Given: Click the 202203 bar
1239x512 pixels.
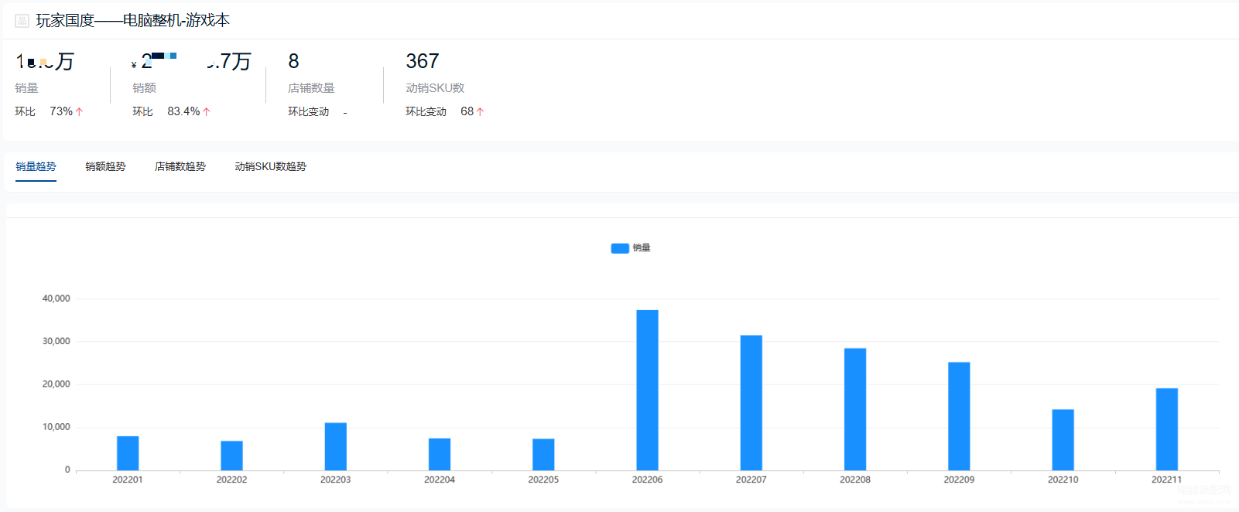Looking at the screenshot, I should [336, 446].
